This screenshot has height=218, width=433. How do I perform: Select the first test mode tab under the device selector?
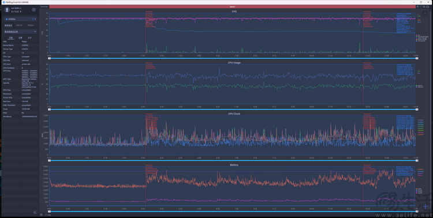click(8, 25)
